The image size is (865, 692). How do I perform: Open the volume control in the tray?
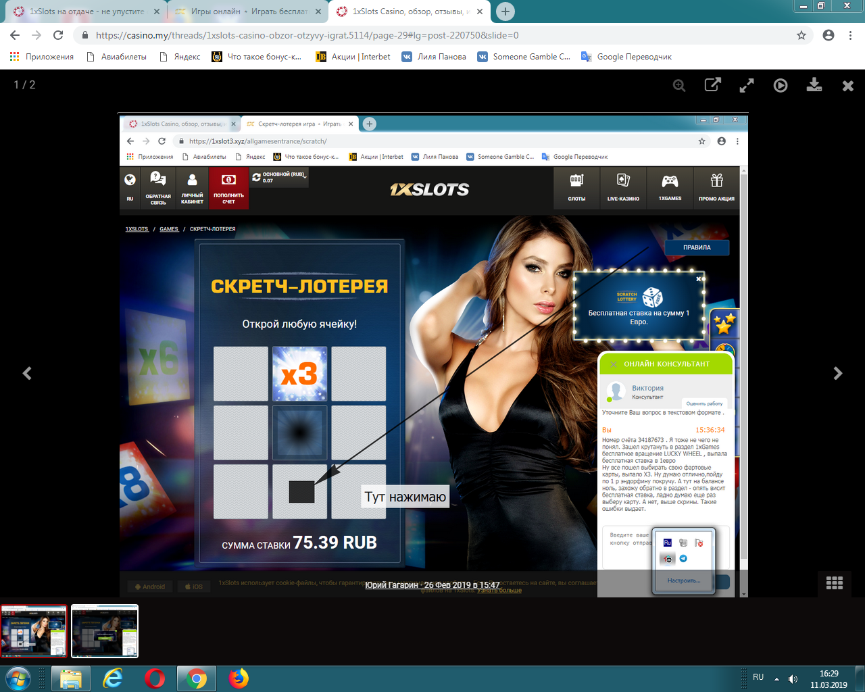pos(793,678)
